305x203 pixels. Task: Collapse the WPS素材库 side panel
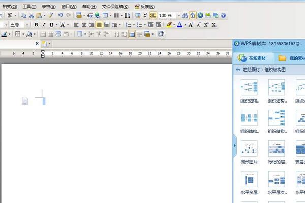[x=235, y=146]
